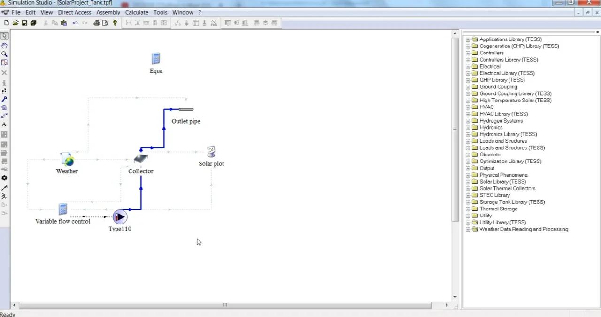This screenshot has width=601, height=317.
Task: Open a file with the folder icon
Action: [15, 23]
